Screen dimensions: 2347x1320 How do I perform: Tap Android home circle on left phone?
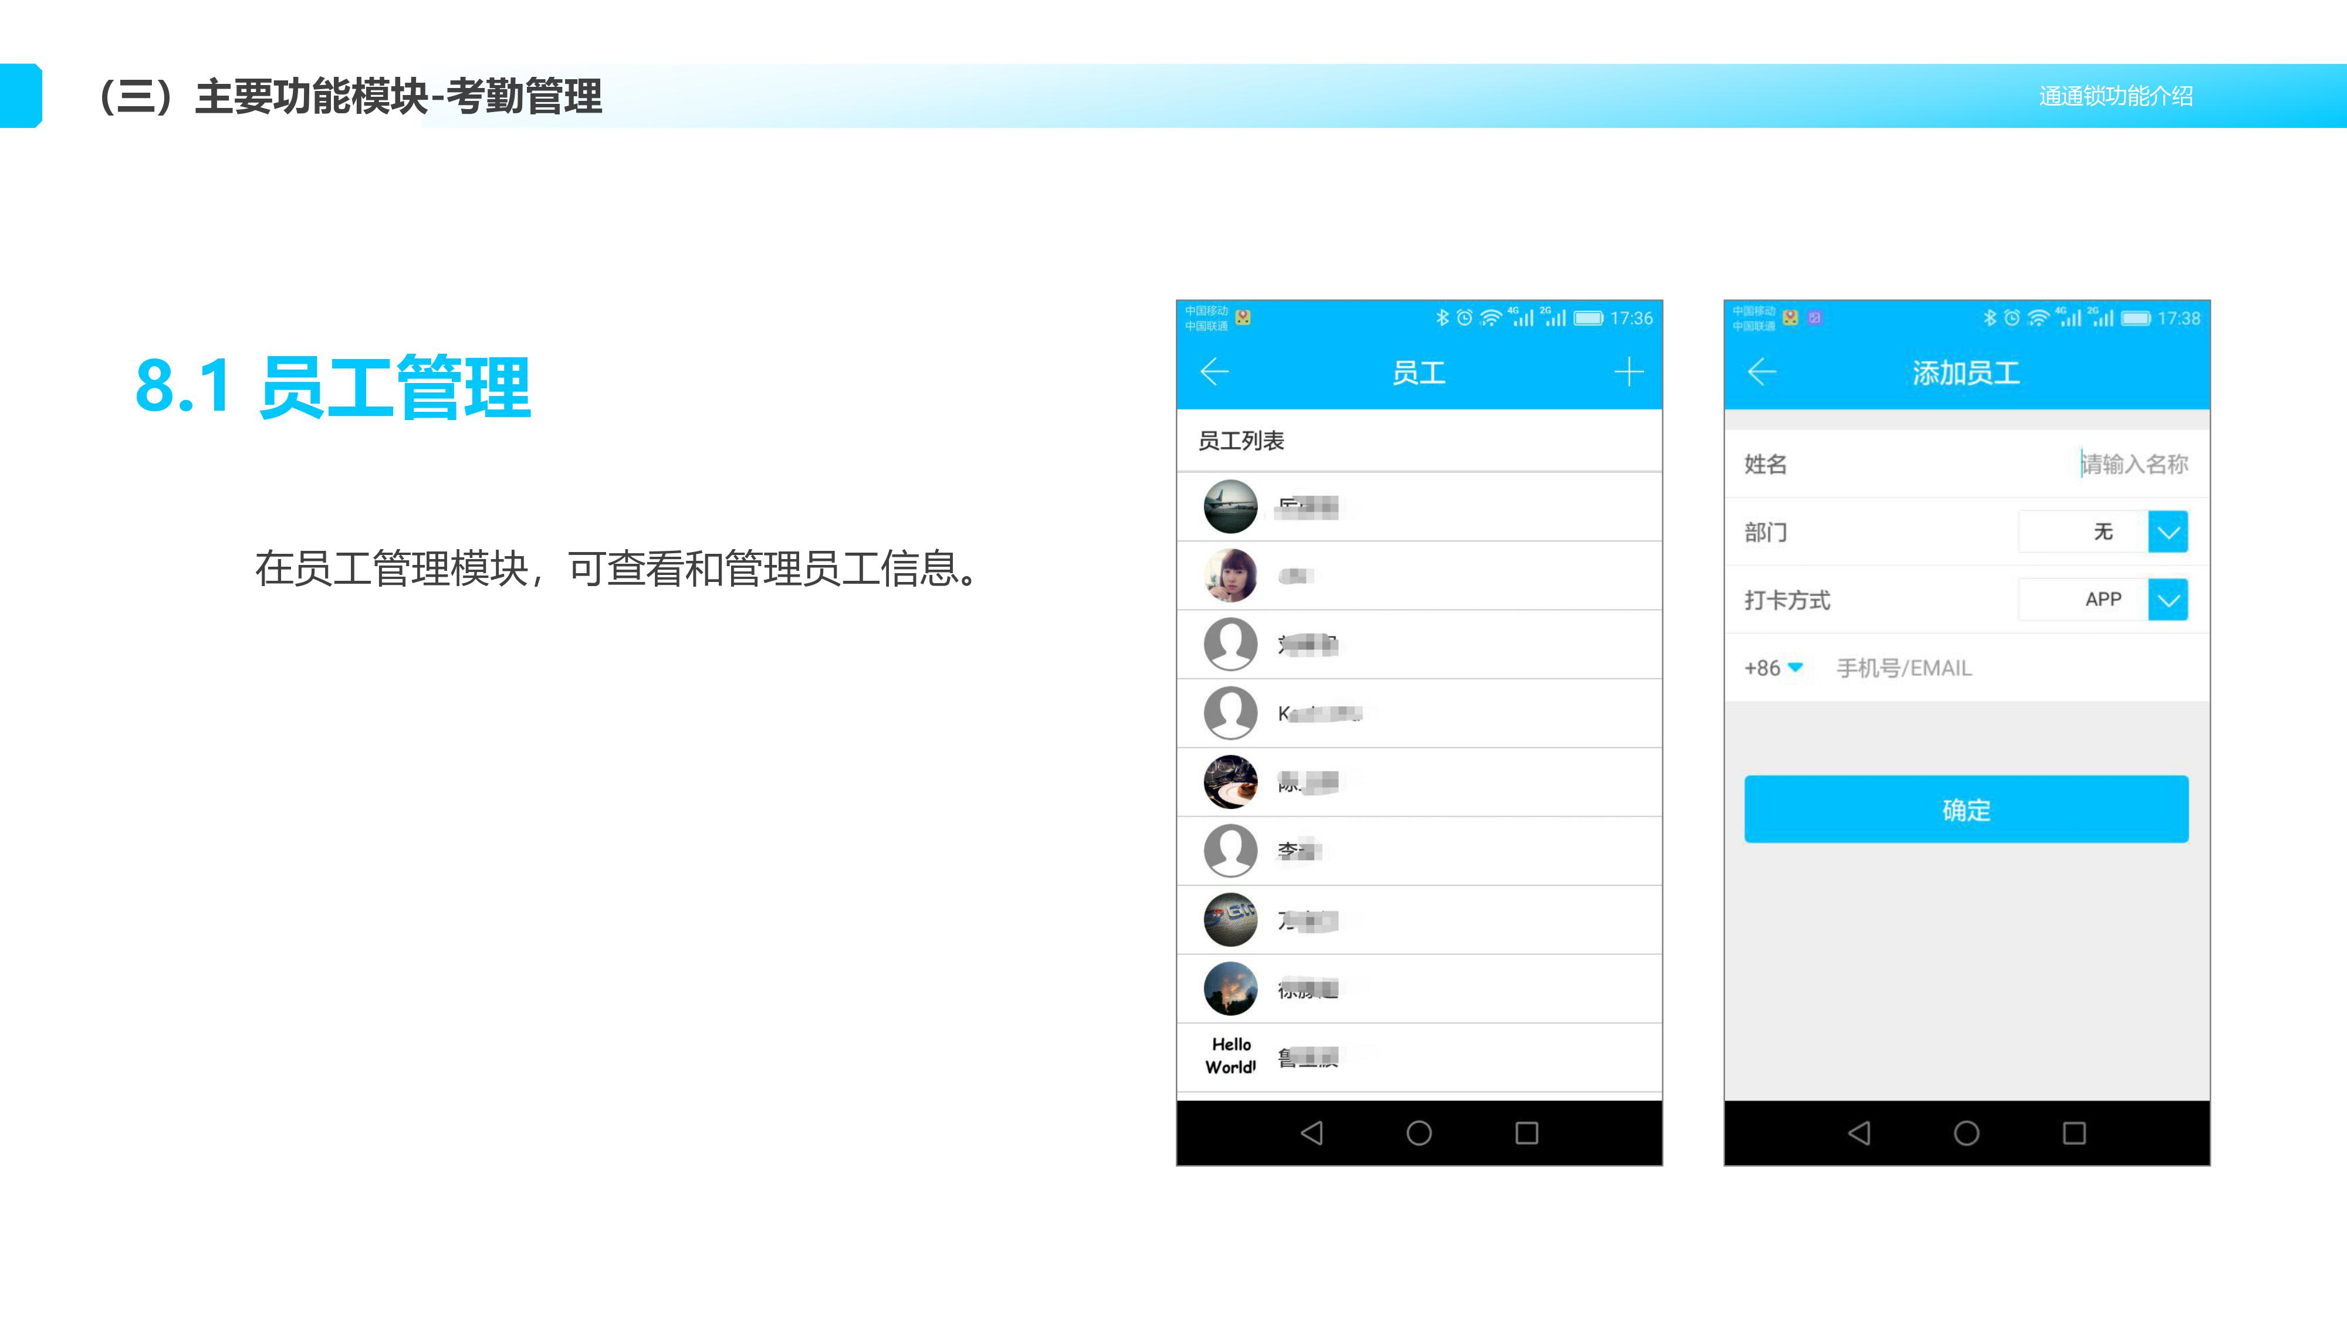tap(1419, 1132)
